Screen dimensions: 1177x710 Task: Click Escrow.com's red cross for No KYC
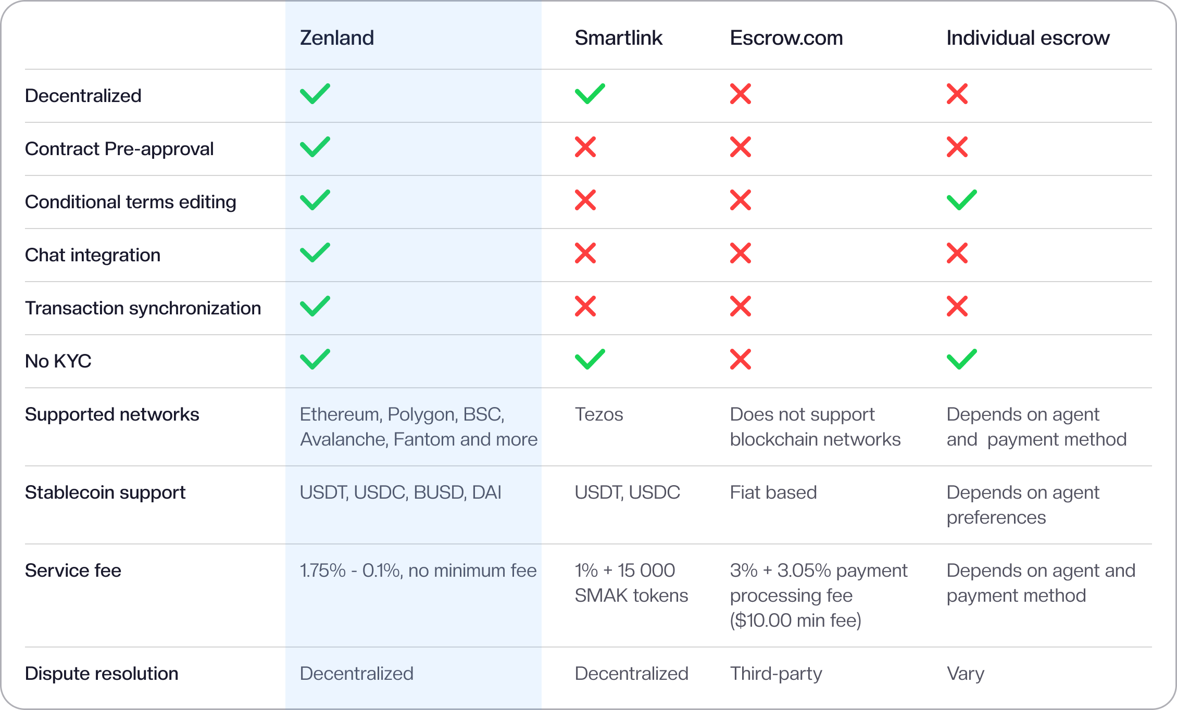[x=741, y=359]
